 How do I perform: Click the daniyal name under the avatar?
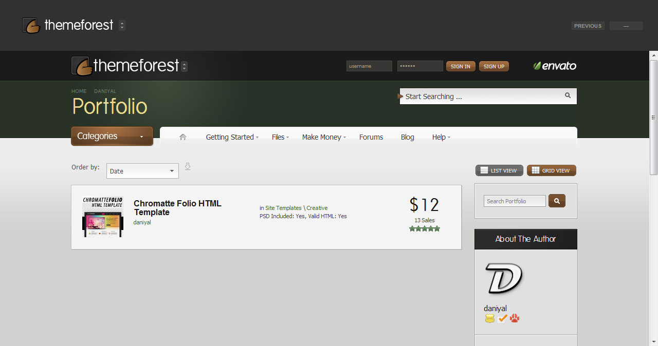[495, 309]
